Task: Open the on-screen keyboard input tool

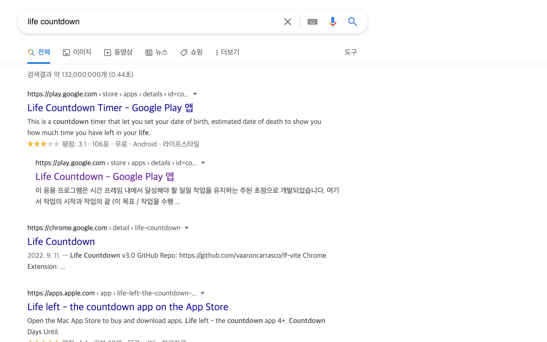Action: [312, 22]
